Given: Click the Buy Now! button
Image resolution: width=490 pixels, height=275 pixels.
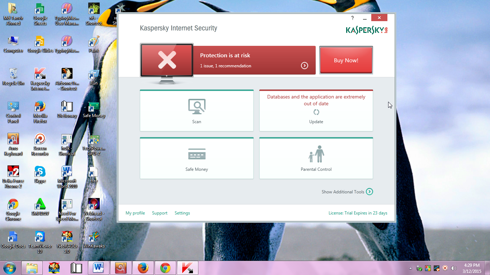Looking at the screenshot, I should (x=346, y=60).
